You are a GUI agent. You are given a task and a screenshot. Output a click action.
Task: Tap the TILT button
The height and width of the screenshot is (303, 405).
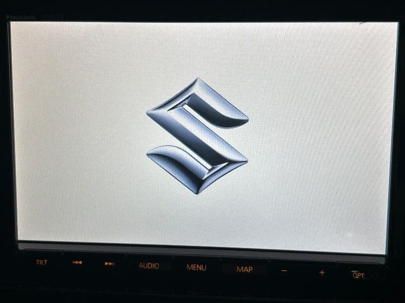click(x=42, y=263)
